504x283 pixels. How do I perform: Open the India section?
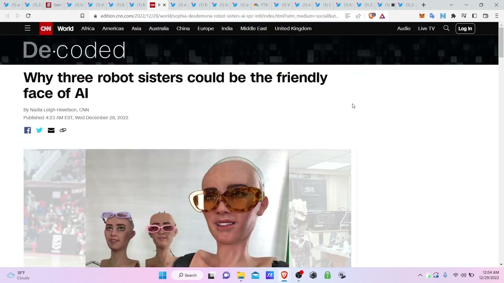(227, 28)
